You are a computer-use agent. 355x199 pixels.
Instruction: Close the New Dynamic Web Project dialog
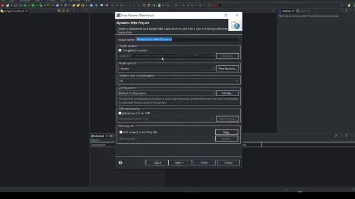[237, 15]
